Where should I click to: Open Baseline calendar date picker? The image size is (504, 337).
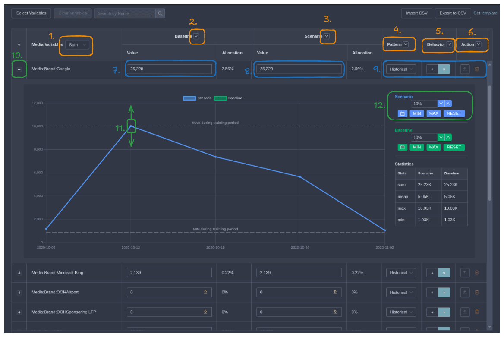coord(402,147)
